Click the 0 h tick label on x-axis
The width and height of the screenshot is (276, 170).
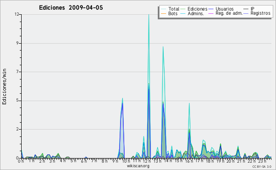pyautogui.click(x=21, y=161)
